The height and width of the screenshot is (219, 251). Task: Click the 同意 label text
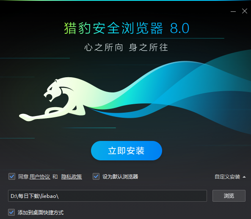click(23, 177)
